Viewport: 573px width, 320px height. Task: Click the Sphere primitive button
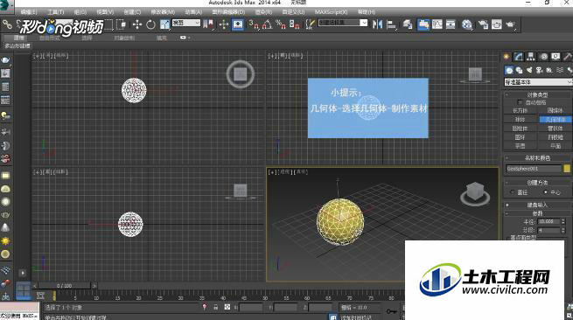pyautogui.click(x=520, y=120)
